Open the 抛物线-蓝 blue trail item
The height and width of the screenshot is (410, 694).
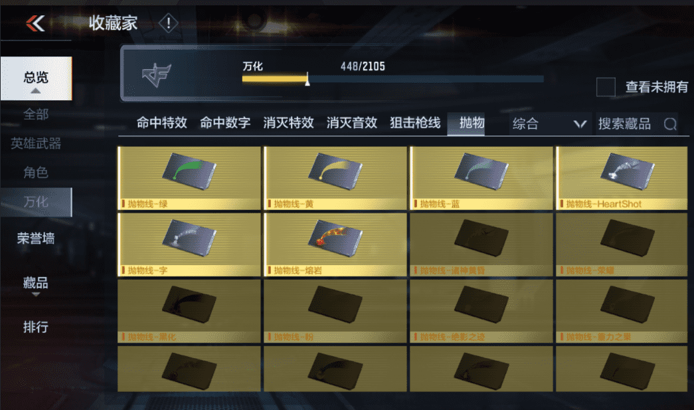point(481,178)
